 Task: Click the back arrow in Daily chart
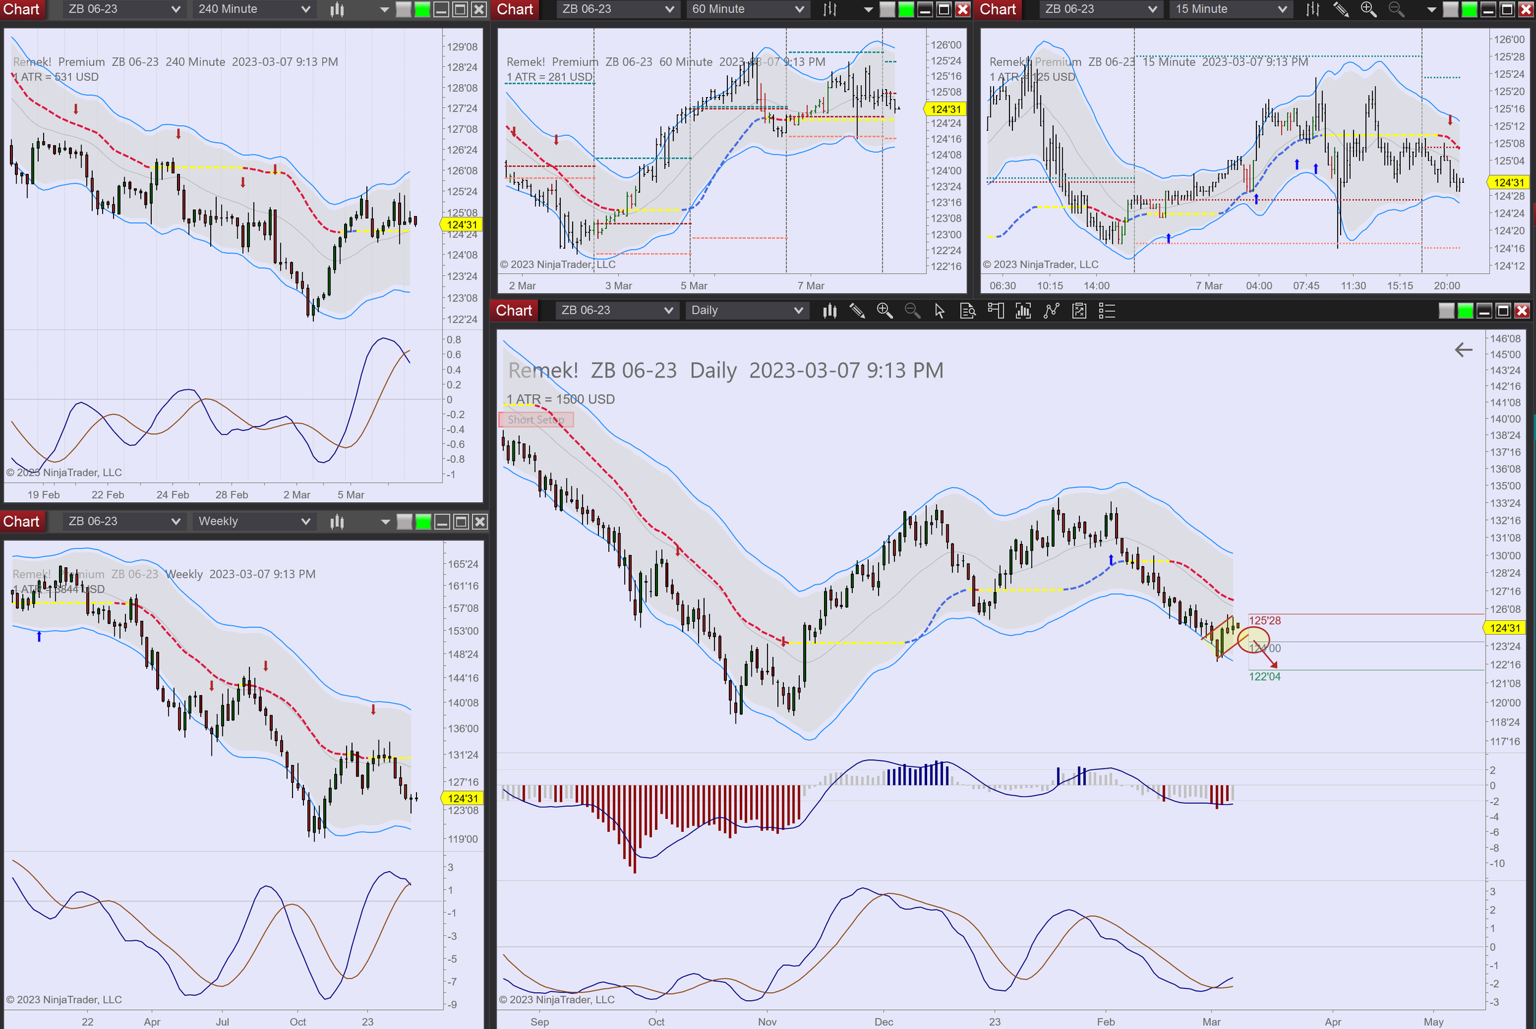coord(1463,350)
